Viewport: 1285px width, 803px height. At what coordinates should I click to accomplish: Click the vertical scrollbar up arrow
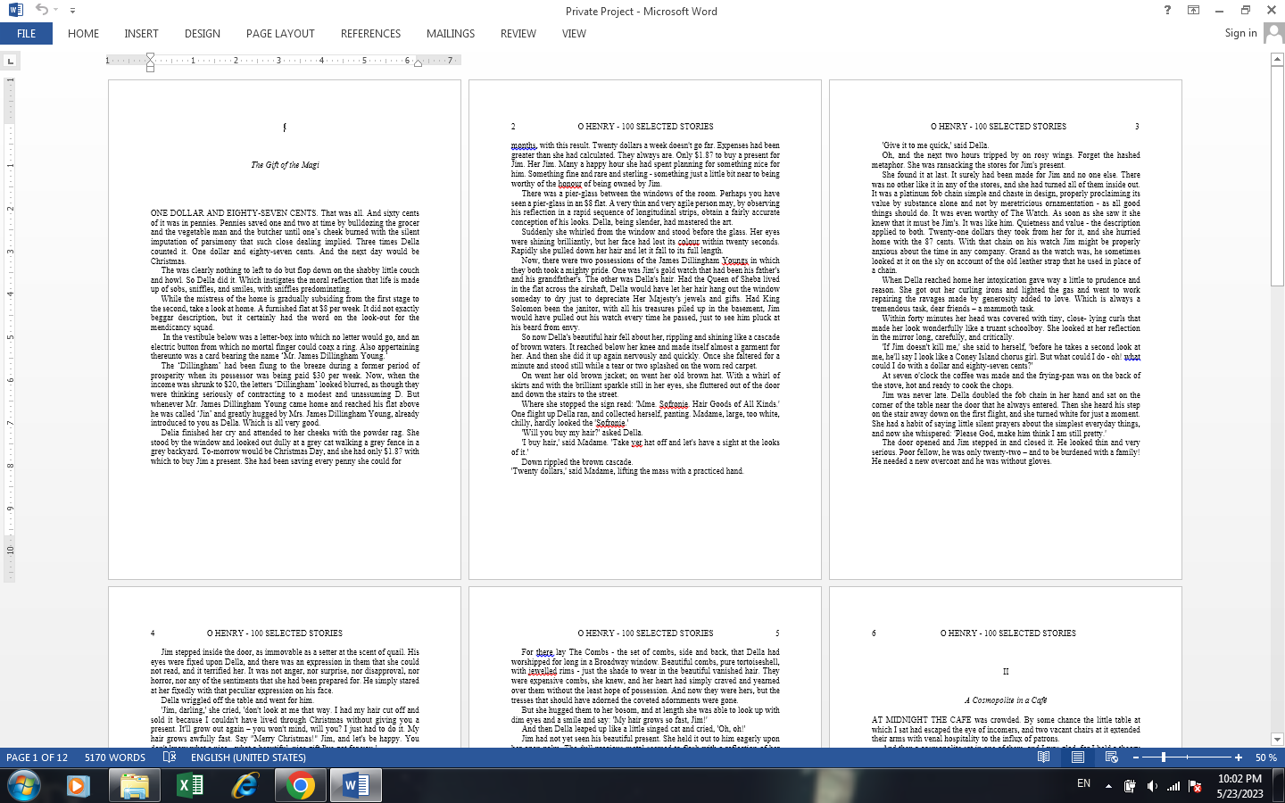1277,59
